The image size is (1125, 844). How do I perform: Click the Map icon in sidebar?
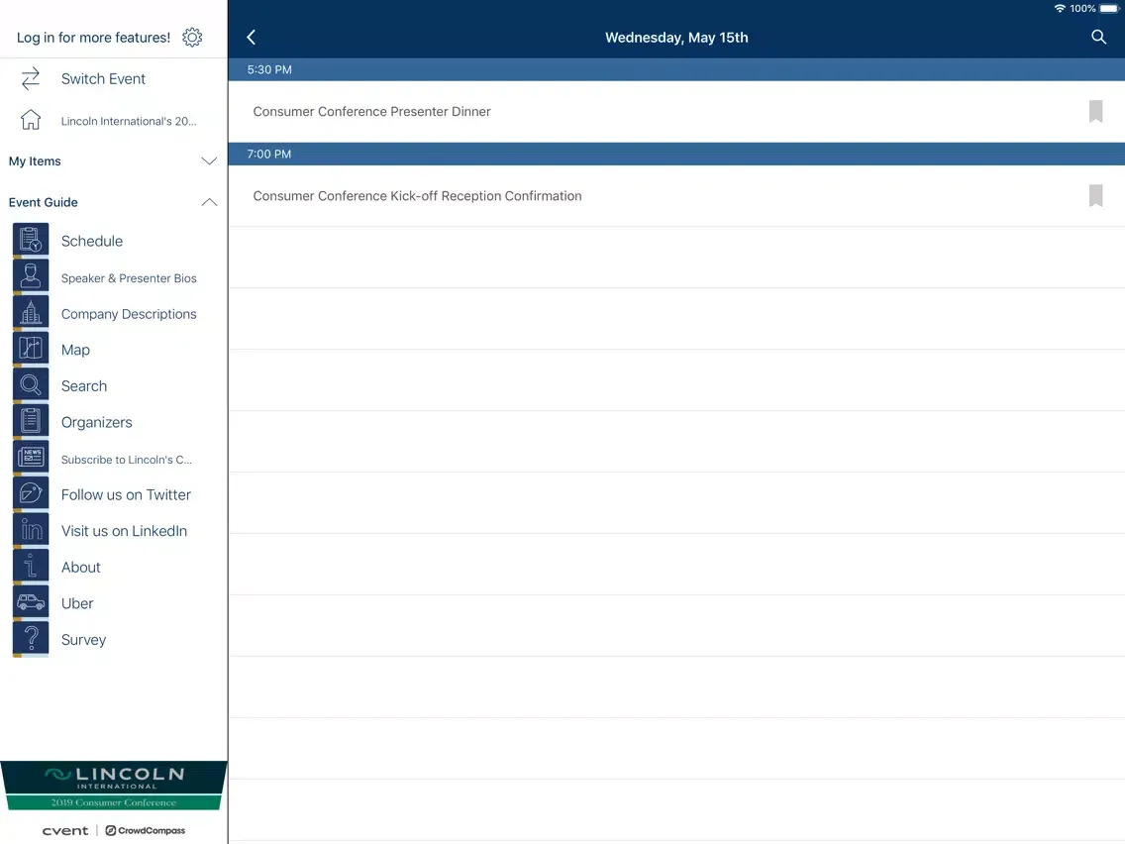[31, 349]
